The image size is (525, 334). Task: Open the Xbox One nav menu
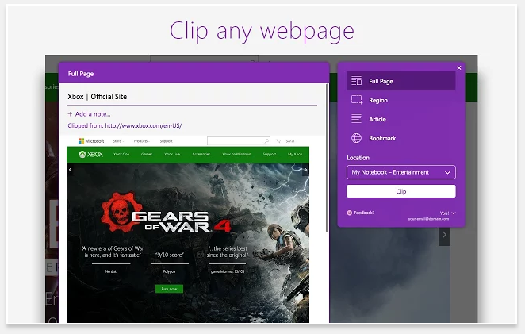[122, 155]
